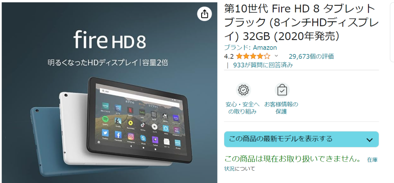
Task: Click the Facebook icon on tablet screen
Action: click(118, 135)
